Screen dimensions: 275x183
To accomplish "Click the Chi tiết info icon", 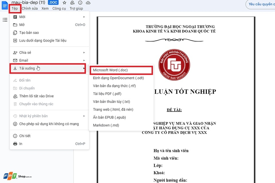I will coord(15,136).
